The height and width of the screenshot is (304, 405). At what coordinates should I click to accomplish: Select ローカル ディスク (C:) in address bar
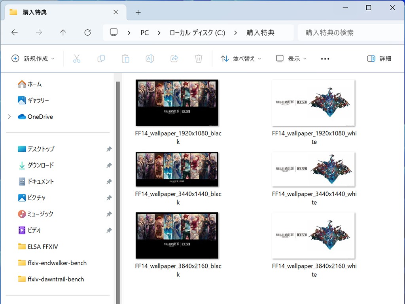click(197, 33)
